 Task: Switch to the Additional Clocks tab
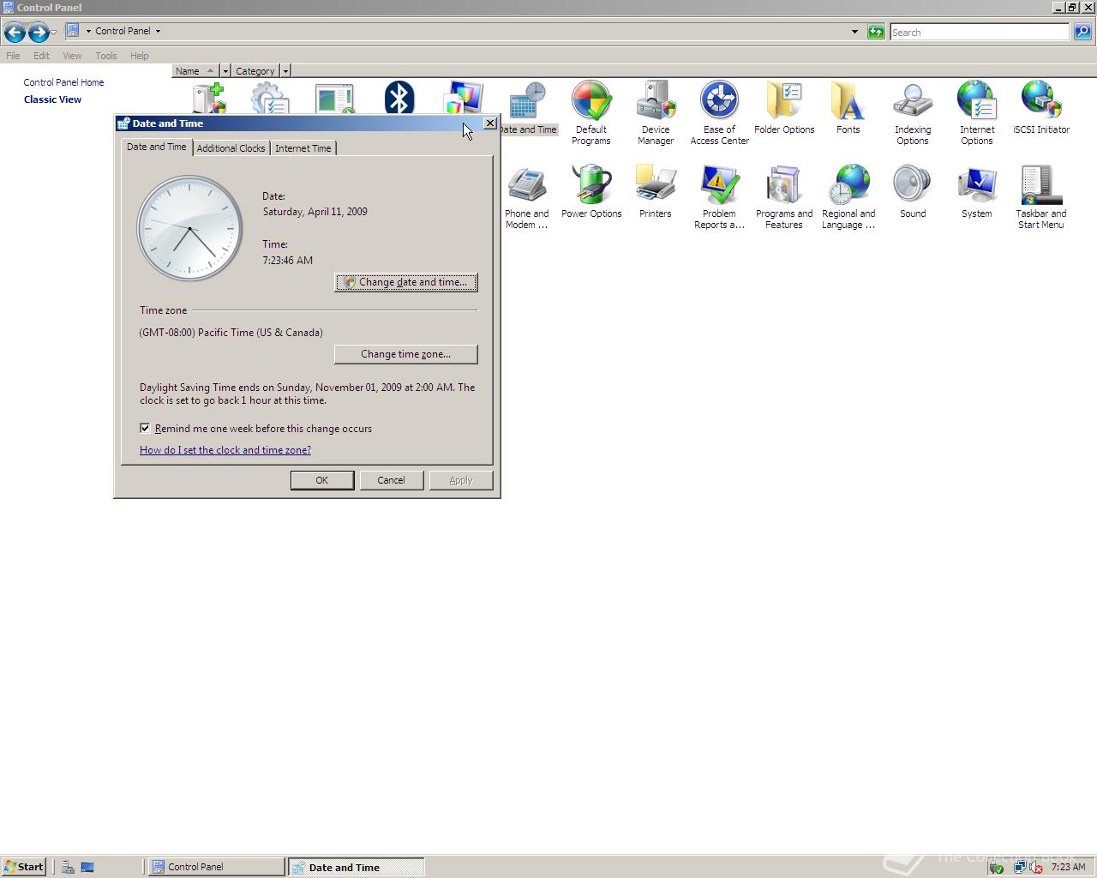point(231,148)
